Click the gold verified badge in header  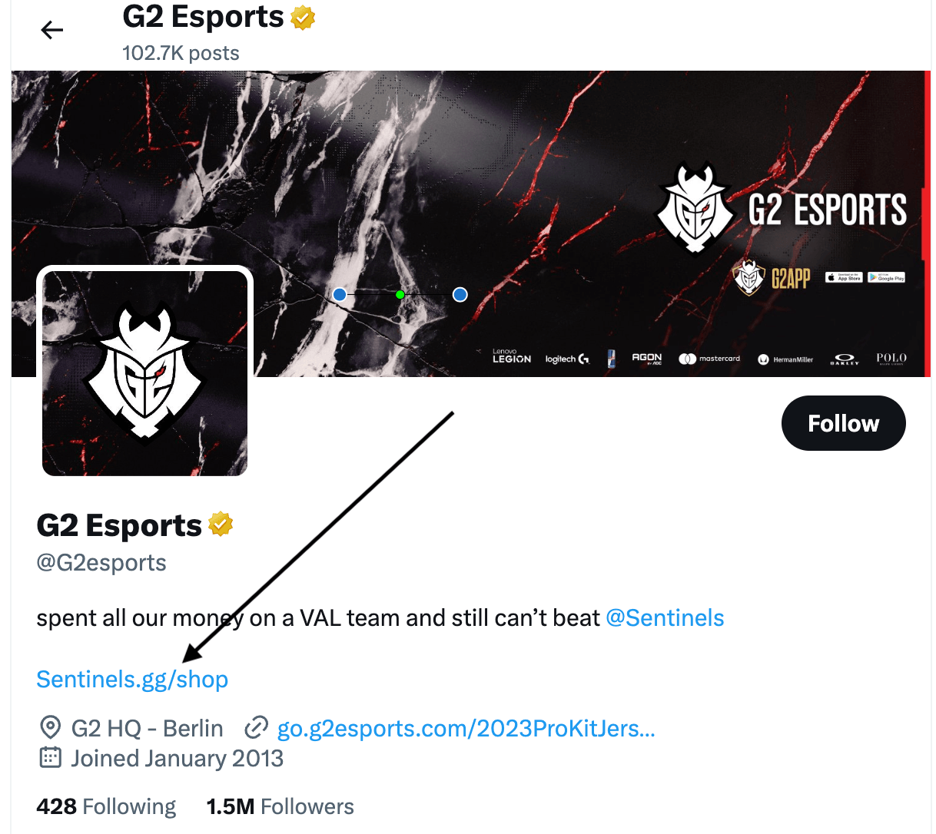[x=303, y=17]
